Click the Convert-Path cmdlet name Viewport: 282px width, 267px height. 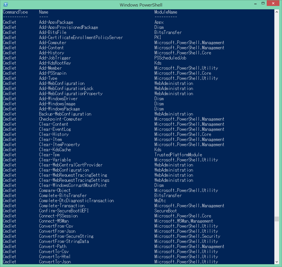[53, 247]
